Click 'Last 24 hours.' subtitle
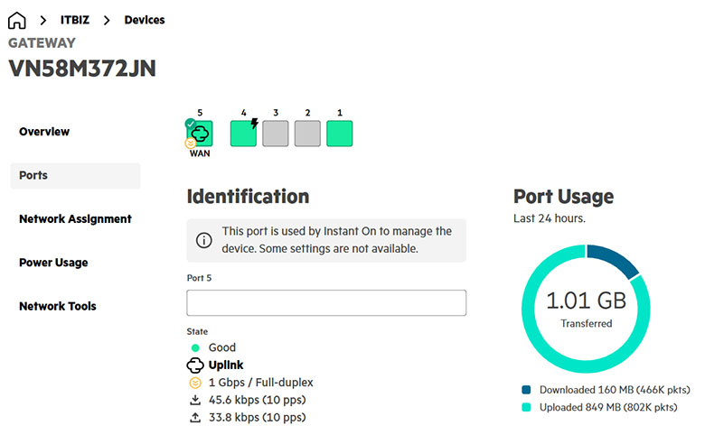705x444 pixels. (x=550, y=218)
